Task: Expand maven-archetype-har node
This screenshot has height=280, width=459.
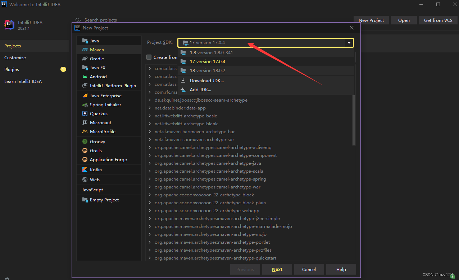Action: pos(150,131)
